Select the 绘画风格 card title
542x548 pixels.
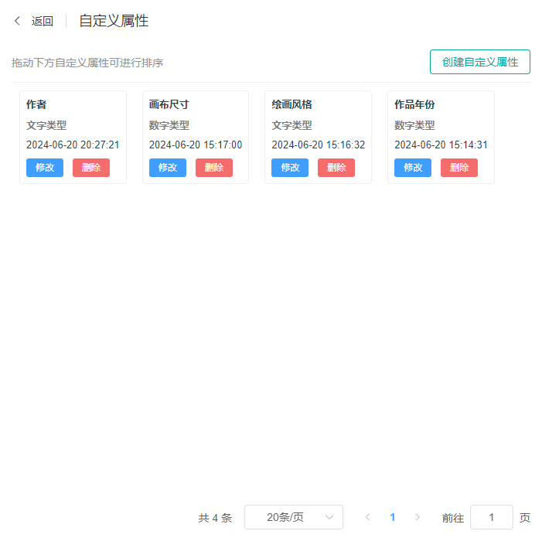pyautogui.click(x=291, y=104)
